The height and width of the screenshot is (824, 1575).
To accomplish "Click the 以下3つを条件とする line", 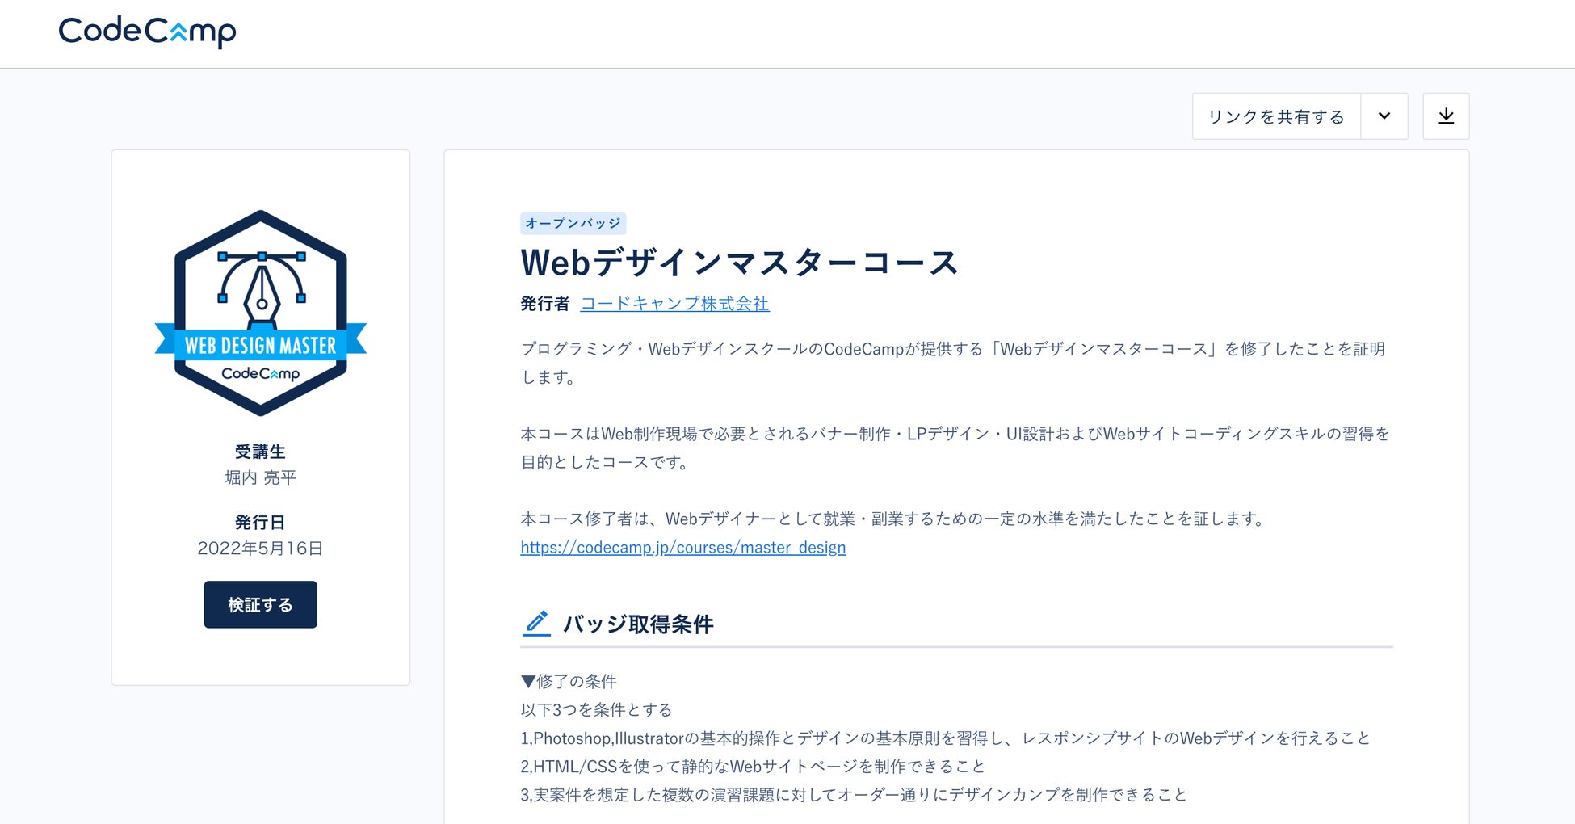I will pyautogui.click(x=596, y=710).
